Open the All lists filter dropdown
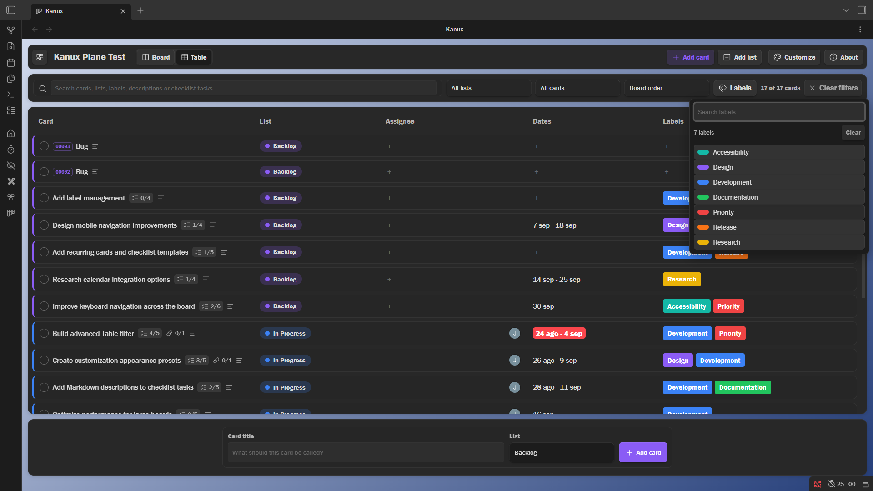The image size is (873, 491). (x=489, y=88)
